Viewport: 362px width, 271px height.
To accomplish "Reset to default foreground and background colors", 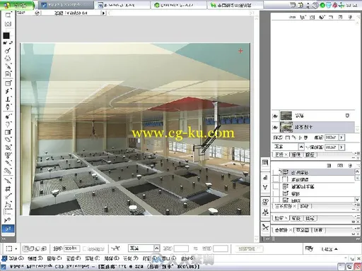I will (x=5, y=43).
